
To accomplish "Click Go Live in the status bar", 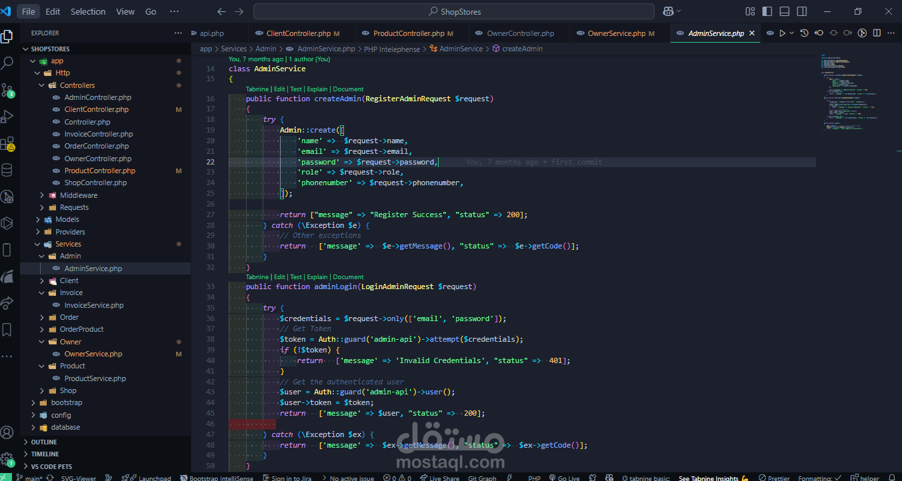I will pos(563,478).
